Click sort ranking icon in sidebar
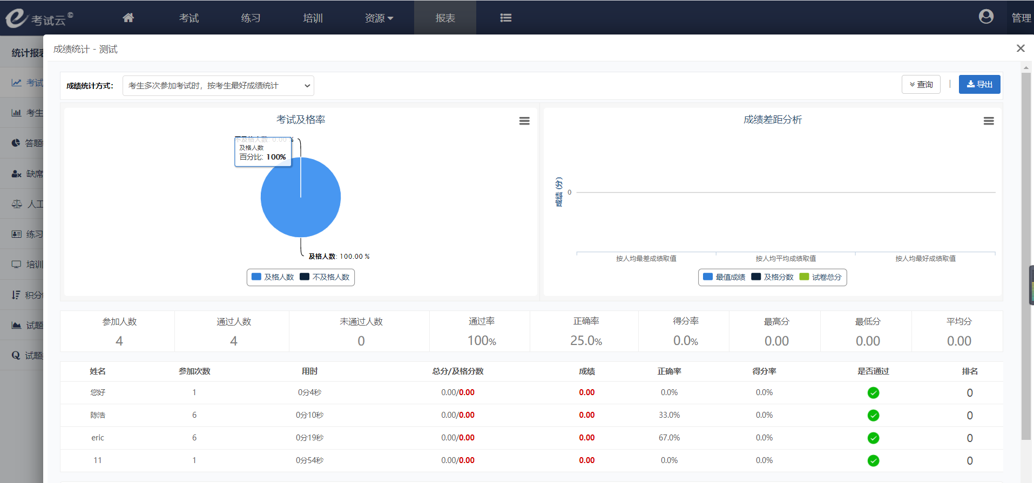Viewport: 1034px width, 483px height. point(16,295)
